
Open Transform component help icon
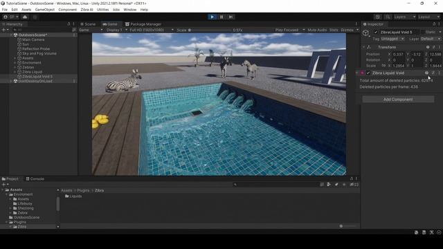click(428, 47)
